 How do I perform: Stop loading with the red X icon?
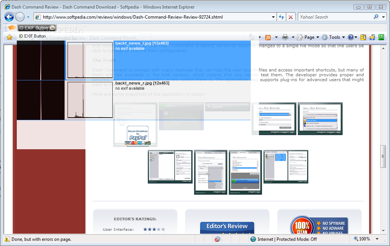(290, 17)
